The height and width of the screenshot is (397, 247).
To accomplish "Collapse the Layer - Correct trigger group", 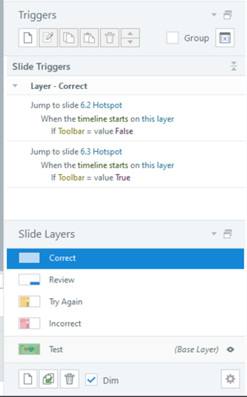I will click(15, 86).
